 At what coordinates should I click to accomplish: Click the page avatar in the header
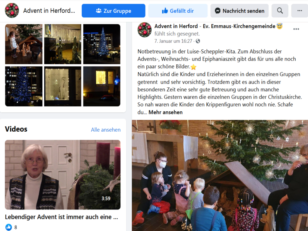click(12, 10)
